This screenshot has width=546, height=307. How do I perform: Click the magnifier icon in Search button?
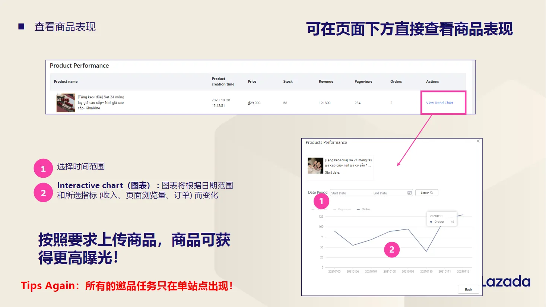pos(431,193)
